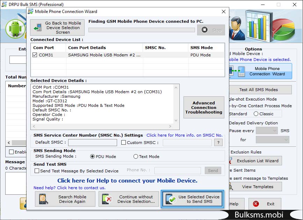Open Mobile Phone Connection Wizard in main window
Image resolution: width=303 pixels, height=220 pixels.
(260, 71)
